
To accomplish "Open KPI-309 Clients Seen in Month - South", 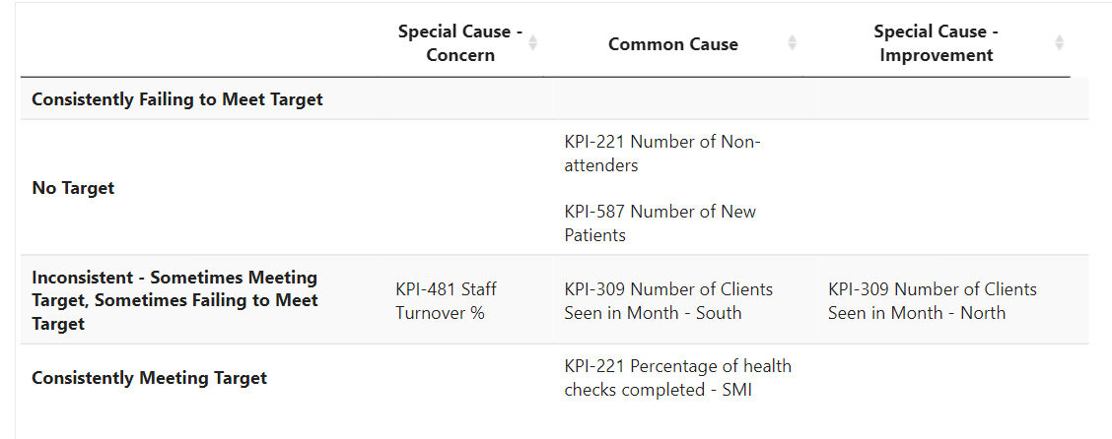I will (x=667, y=301).
